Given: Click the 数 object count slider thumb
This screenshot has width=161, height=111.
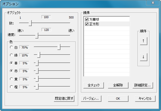Looking at the screenshot, I should point(30,23).
